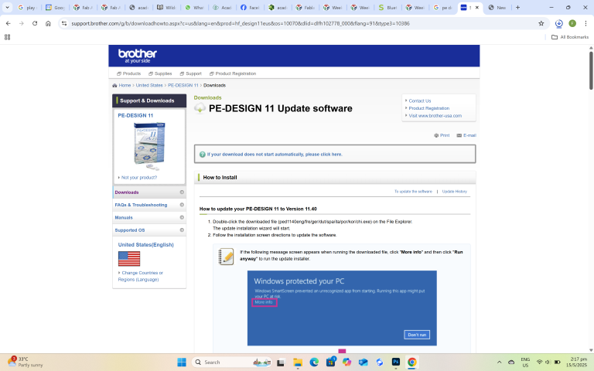The image size is (594, 371).
Task: Click the page vertical scrollbar
Action: pyautogui.click(x=591, y=70)
